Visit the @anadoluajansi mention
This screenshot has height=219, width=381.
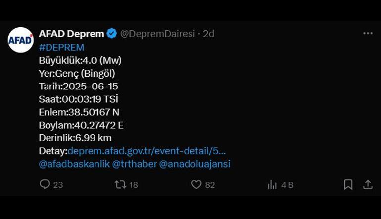194,164
